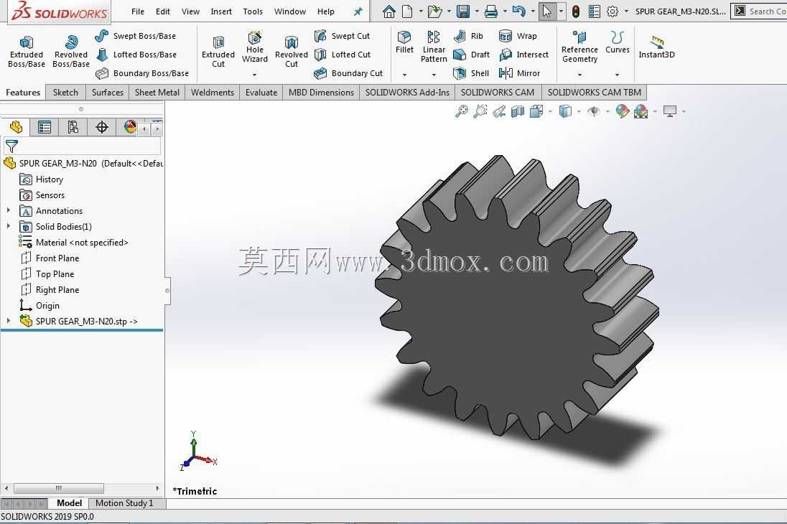
Task: Open the Hole Wizard tool
Action: click(254, 47)
